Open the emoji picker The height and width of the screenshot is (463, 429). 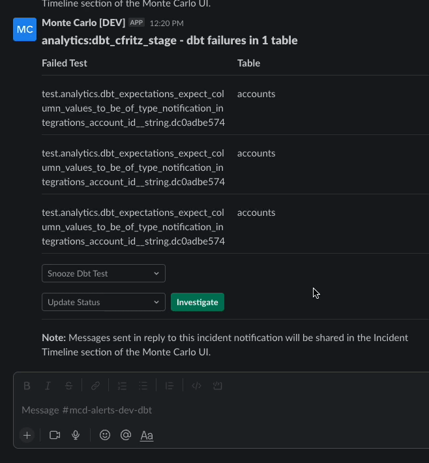click(105, 435)
